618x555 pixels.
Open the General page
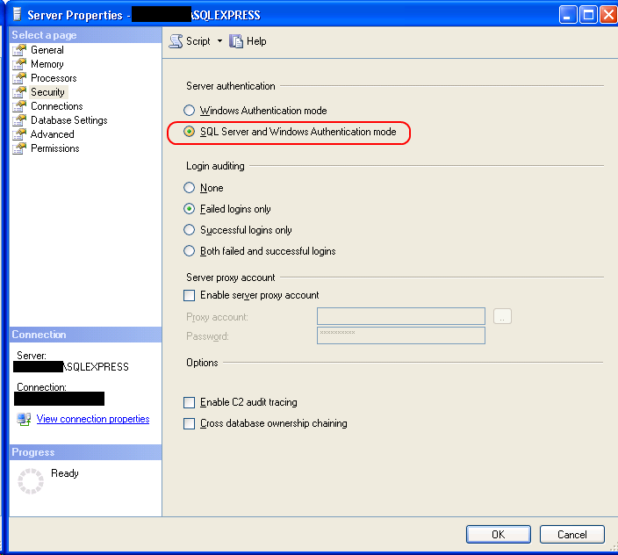tap(47, 50)
